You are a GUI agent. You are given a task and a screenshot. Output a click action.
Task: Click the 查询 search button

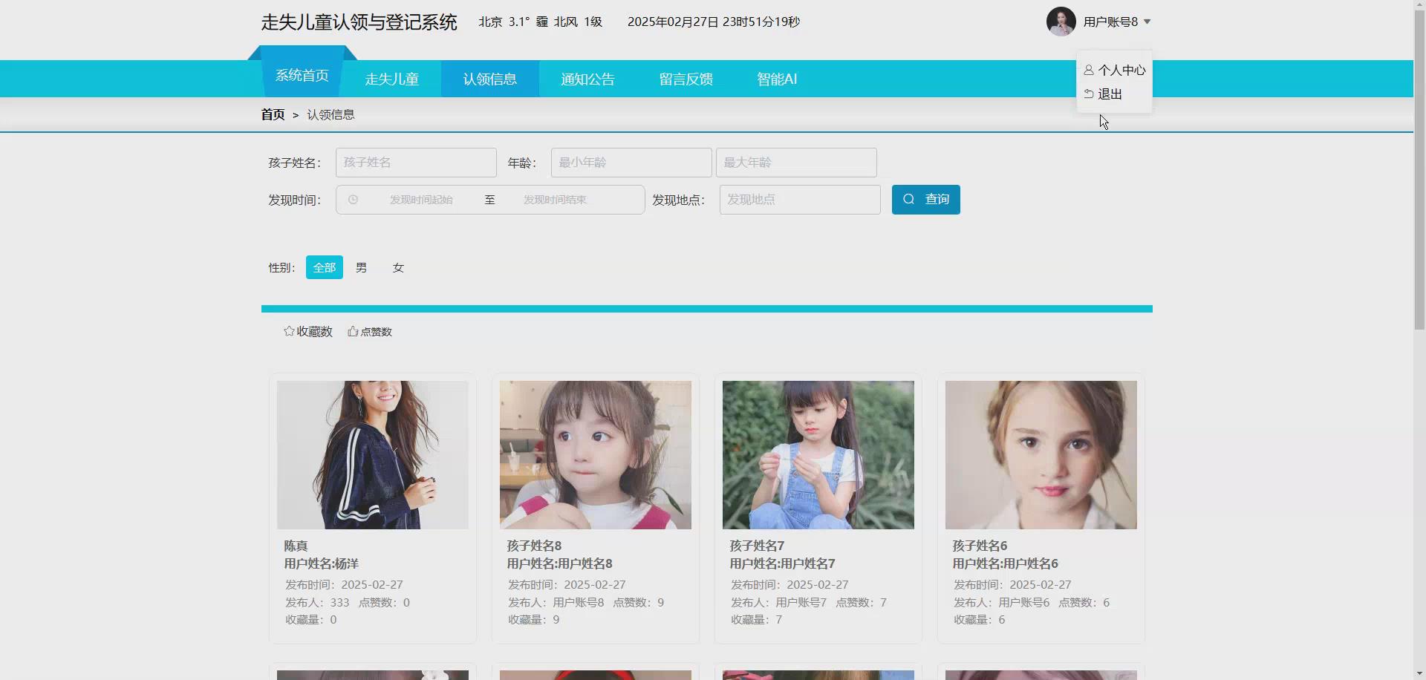click(925, 199)
